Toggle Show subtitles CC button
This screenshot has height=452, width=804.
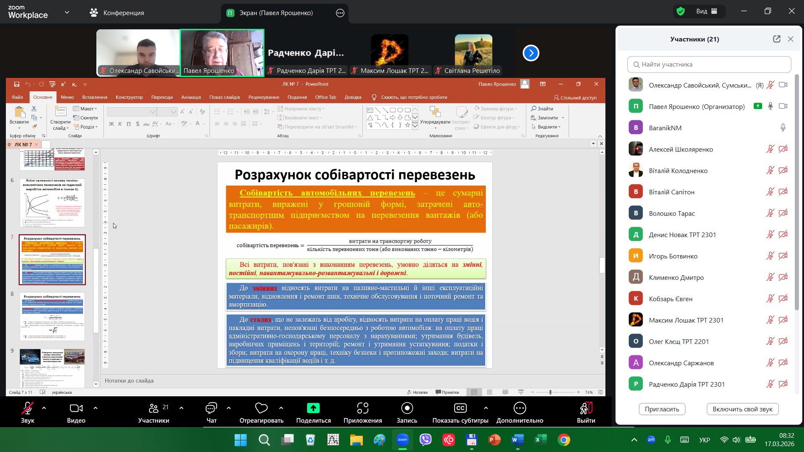tap(460, 408)
